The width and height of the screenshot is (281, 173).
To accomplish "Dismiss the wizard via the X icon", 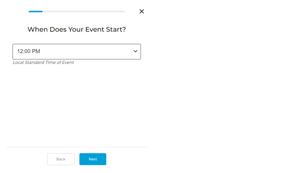I will click(x=142, y=11).
